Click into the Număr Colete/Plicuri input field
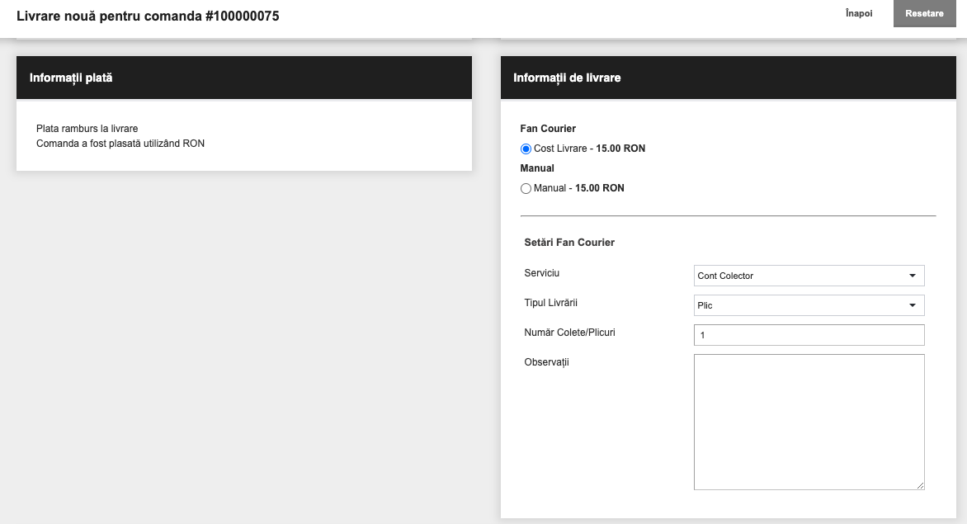Image resolution: width=967 pixels, height=524 pixels. pyautogui.click(x=809, y=335)
